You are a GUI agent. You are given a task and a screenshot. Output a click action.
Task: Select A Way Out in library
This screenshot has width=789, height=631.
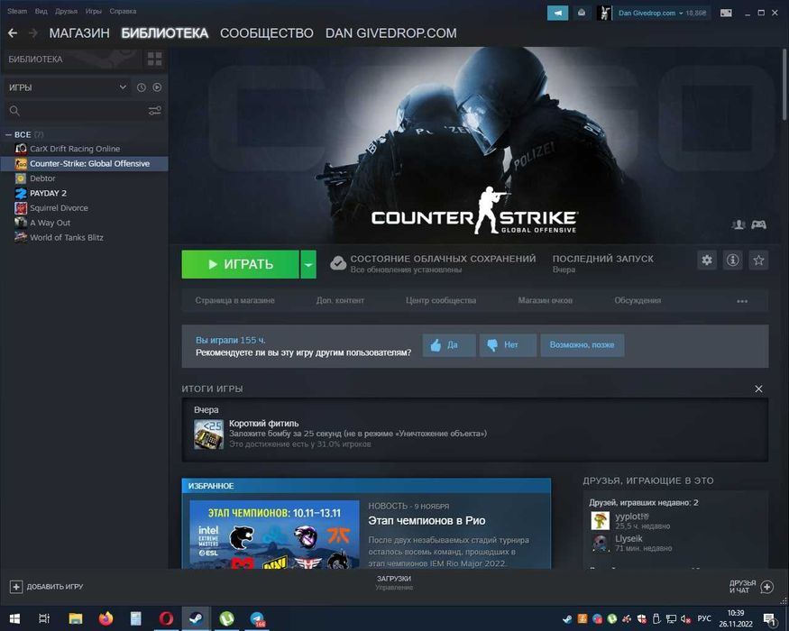tap(85, 223)
